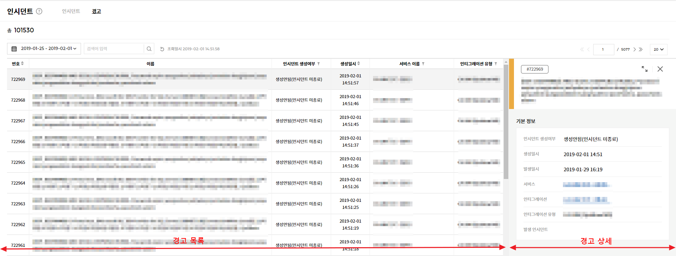Switch to the 인시던트 tab
Image resolution: width=676 pixels, height=256 pixels.
click(71, 11)
